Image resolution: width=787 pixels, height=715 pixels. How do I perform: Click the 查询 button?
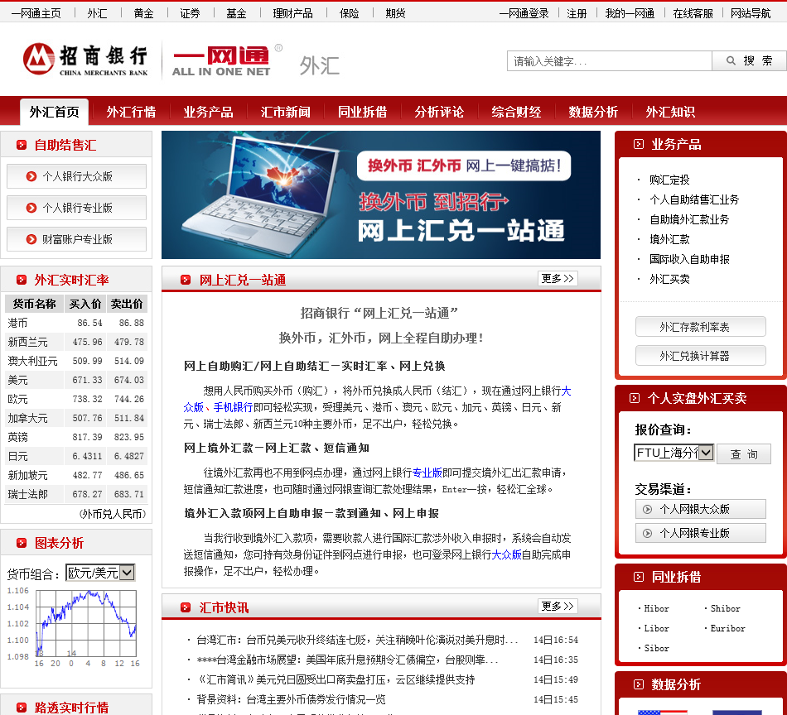(x=744, y=454)
